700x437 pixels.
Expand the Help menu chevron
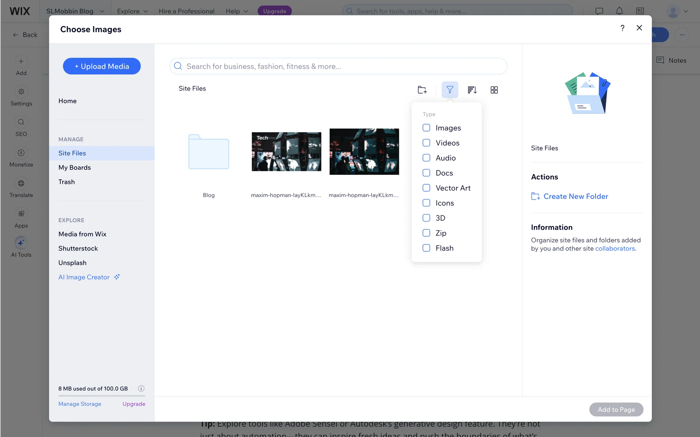pos(246,11)
